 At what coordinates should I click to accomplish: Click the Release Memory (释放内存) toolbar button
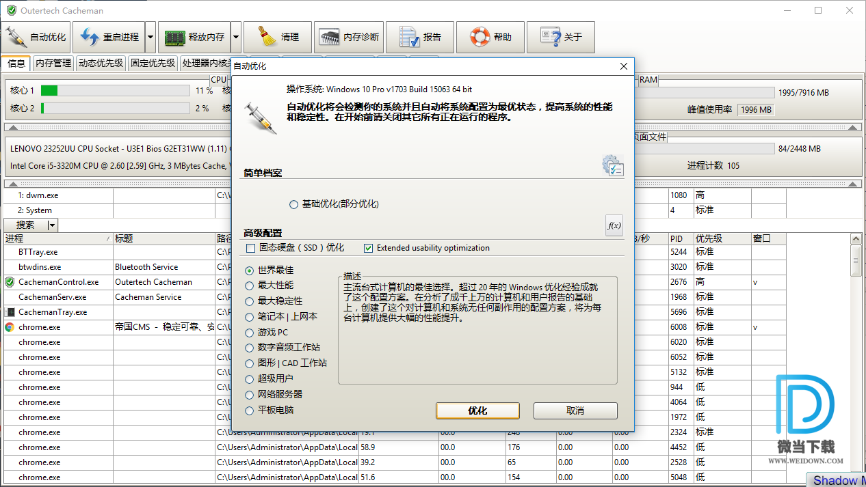point(194,37)
